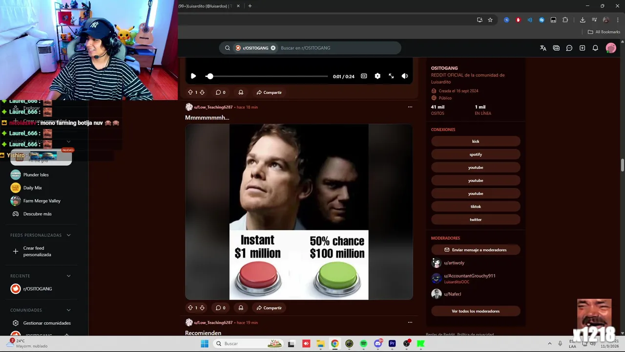
Task: Click the video progress slider handle
Action: (x=209, y=76)
